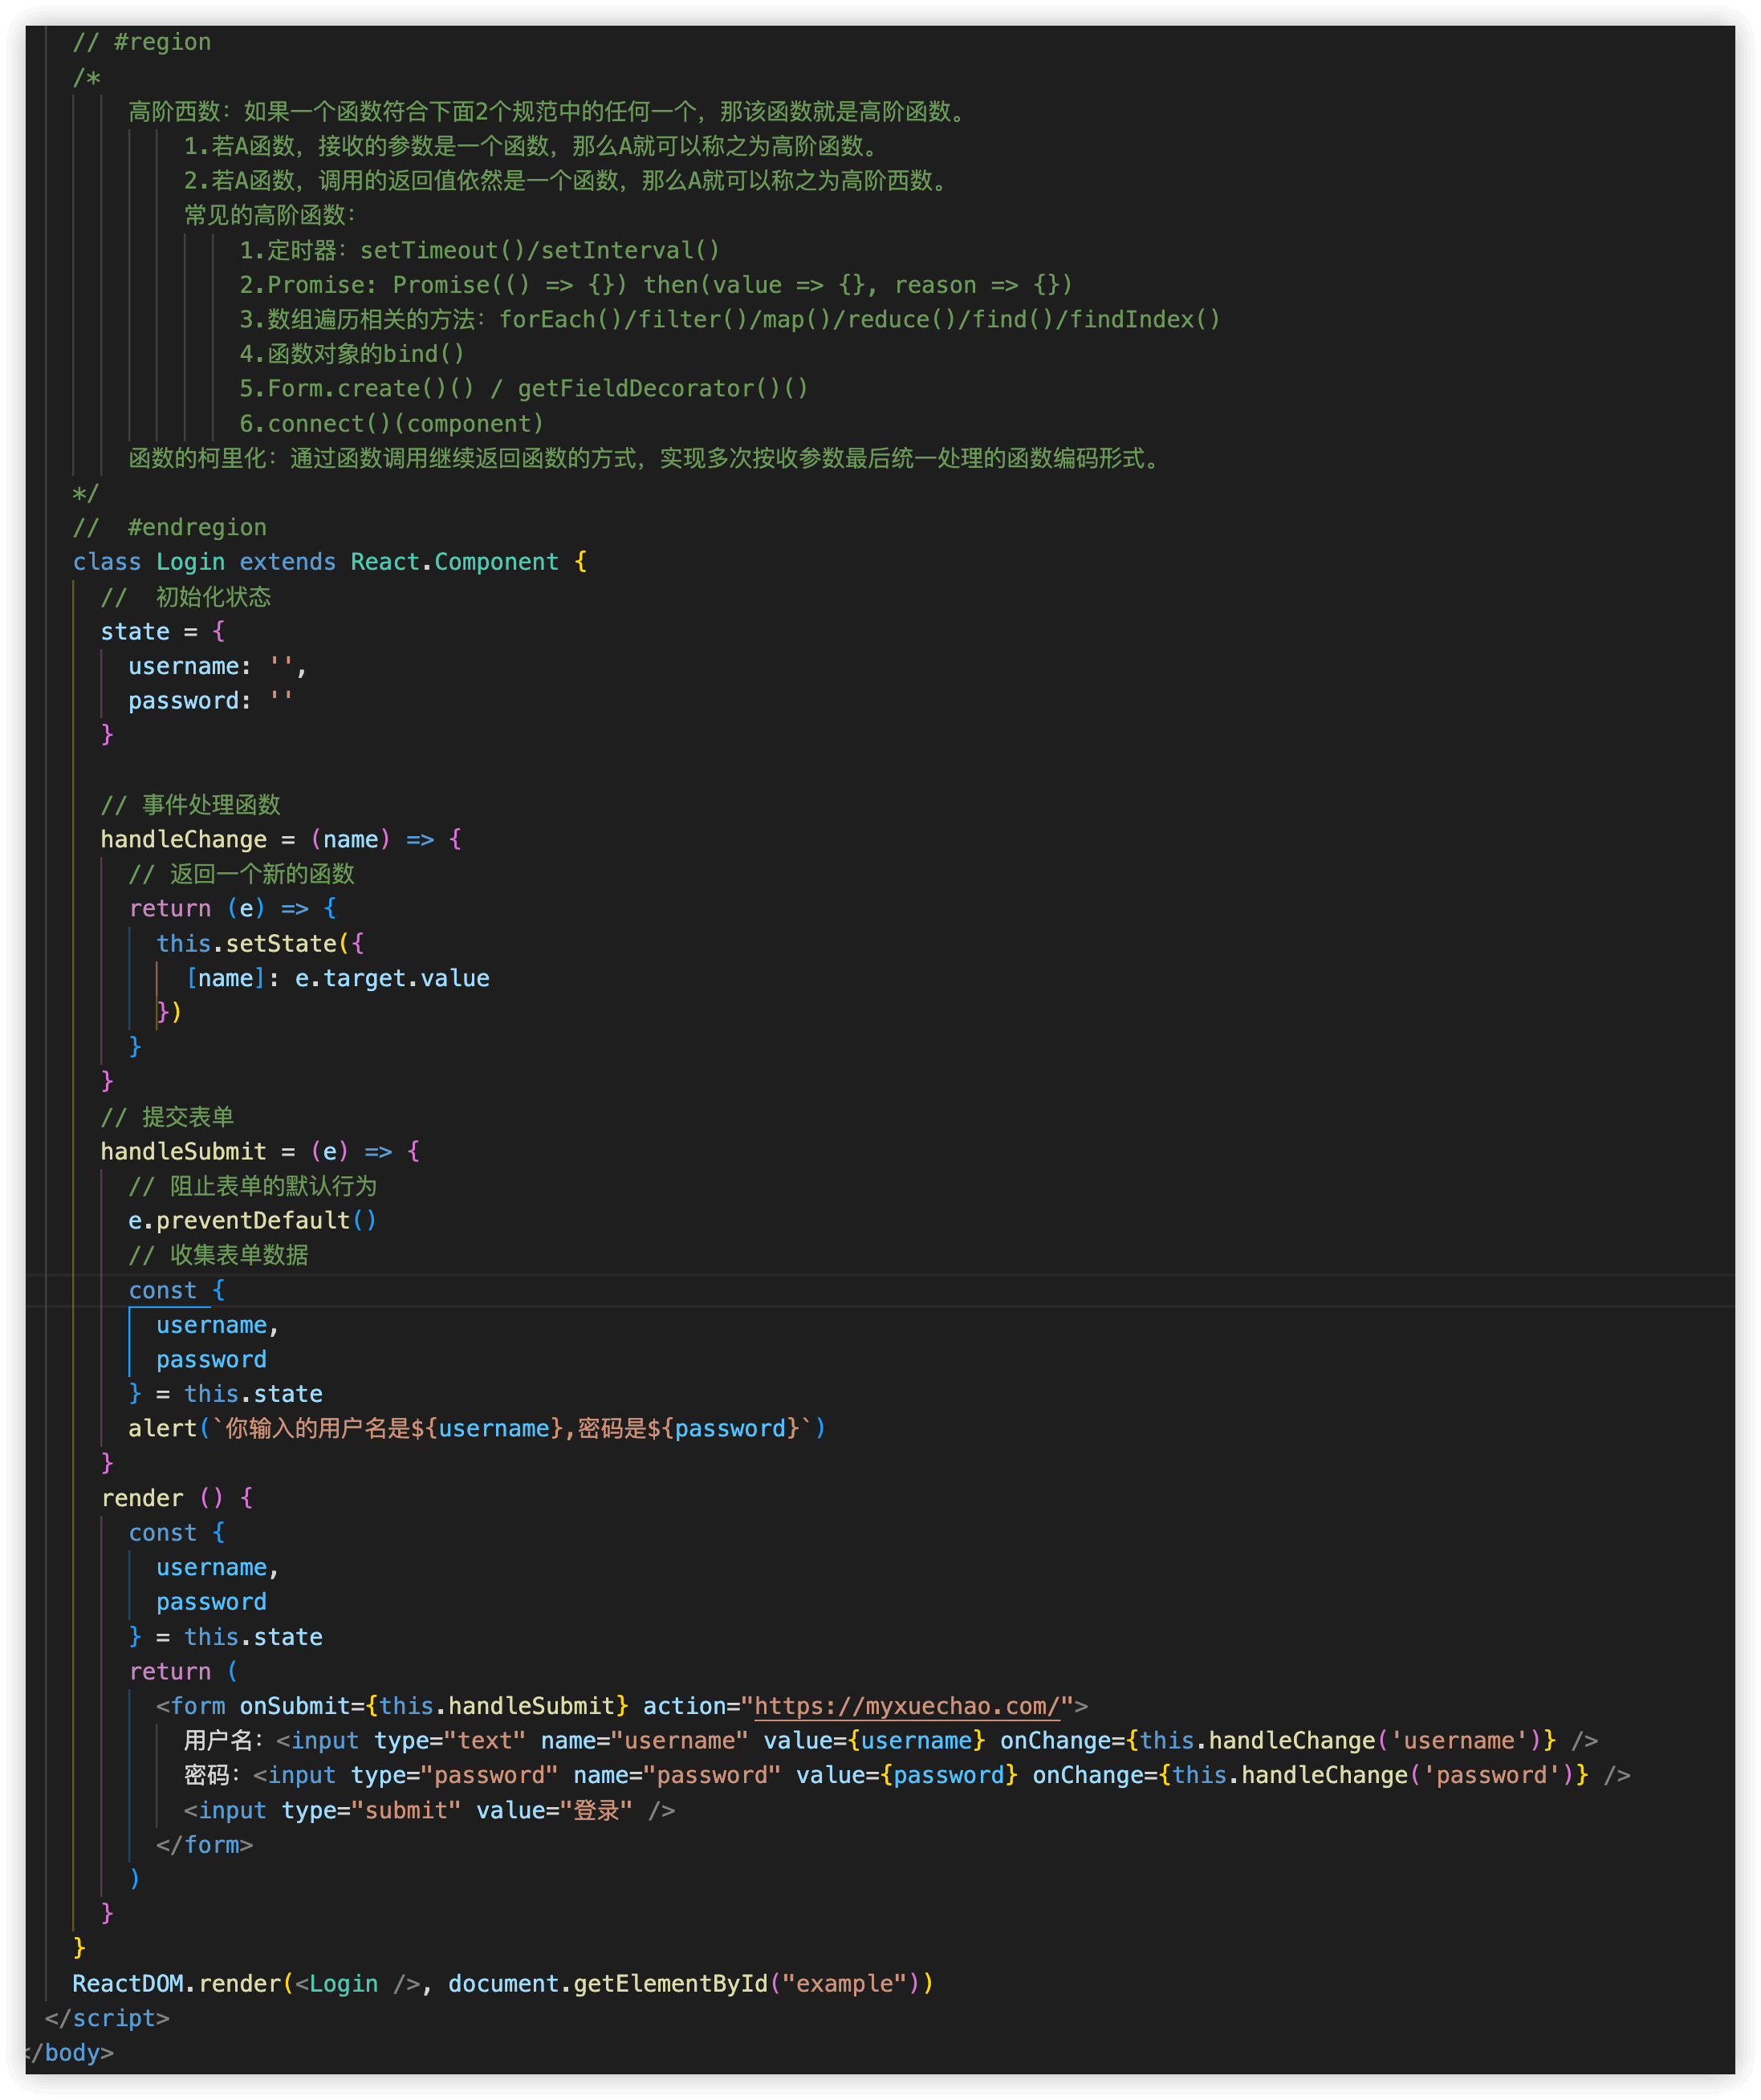Image resolution: width=1761 pixels, height=2100 pixels.
Task: Click the 'handleChange = (name) => {' line
Action: pos(281,839)
